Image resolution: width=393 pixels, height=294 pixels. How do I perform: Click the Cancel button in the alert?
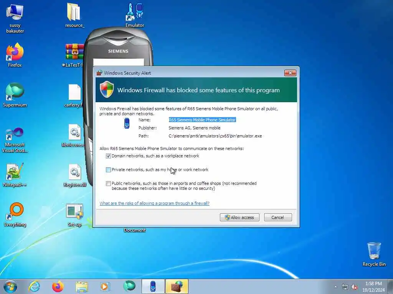pyautogui.click(x=278, y=217)
